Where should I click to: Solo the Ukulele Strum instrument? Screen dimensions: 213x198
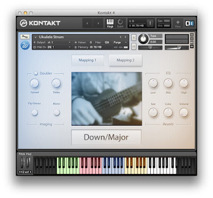click(x=134, y=38)
